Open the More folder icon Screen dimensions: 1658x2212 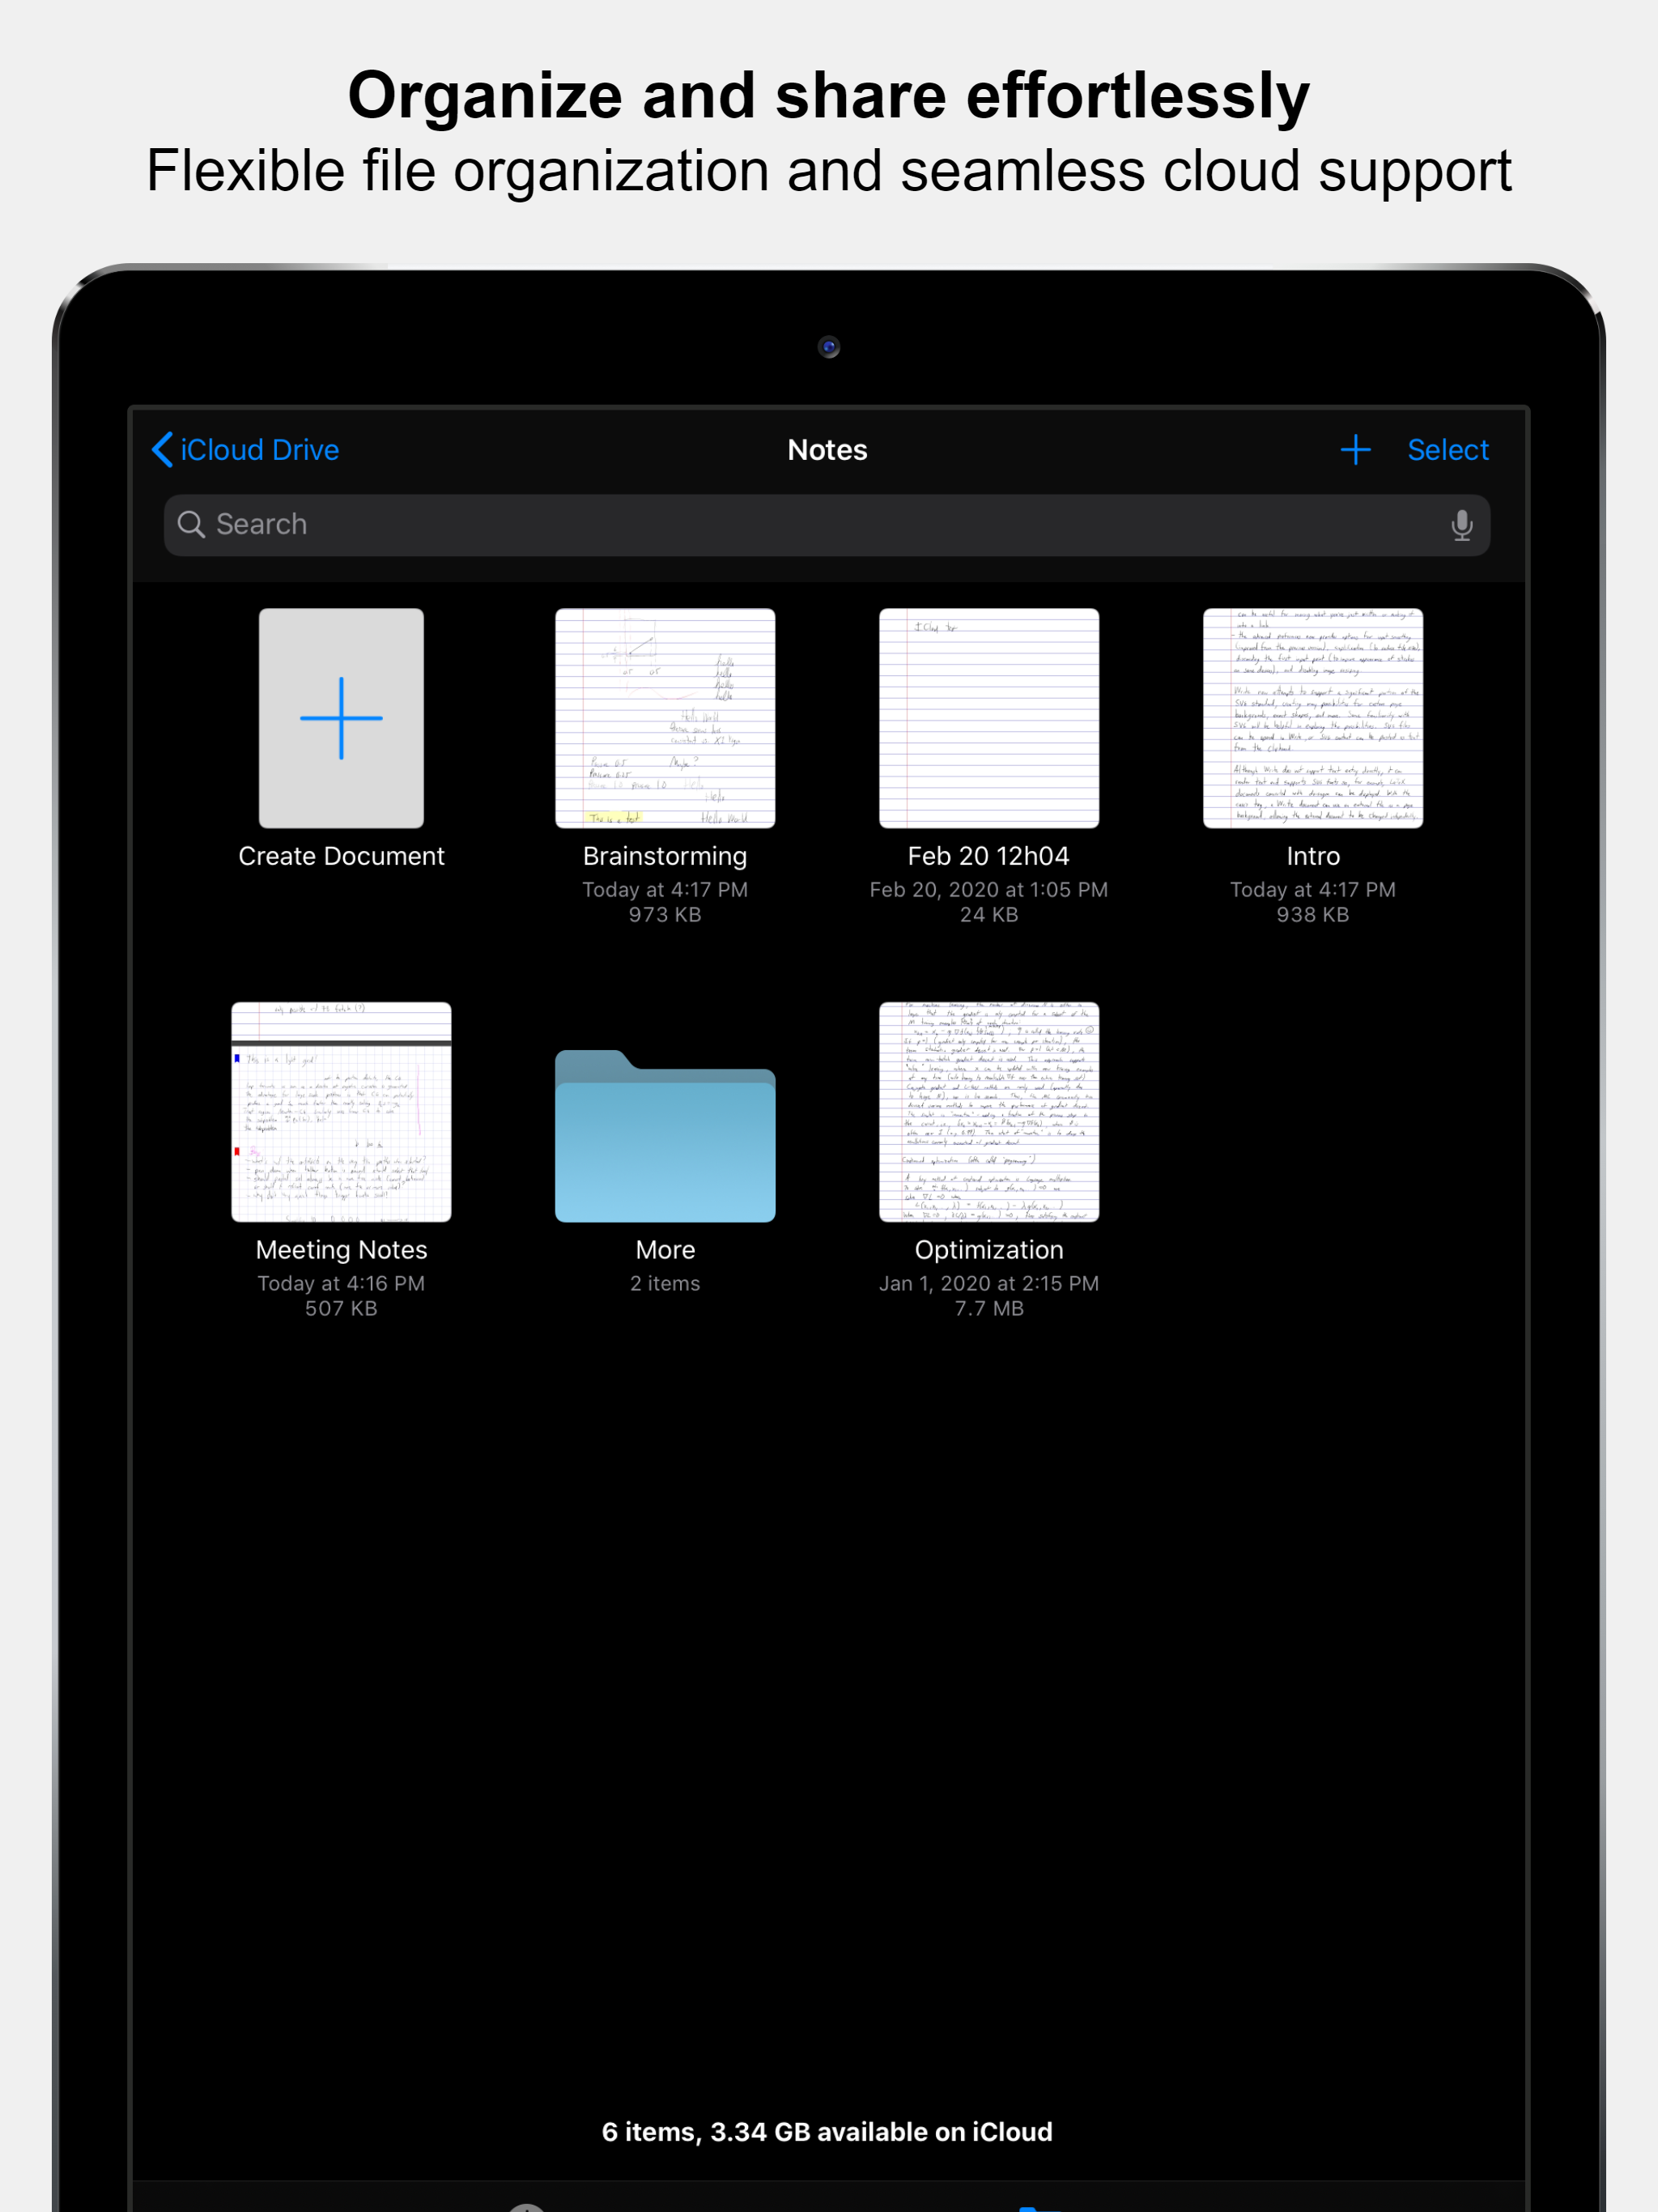point(665,1138)
